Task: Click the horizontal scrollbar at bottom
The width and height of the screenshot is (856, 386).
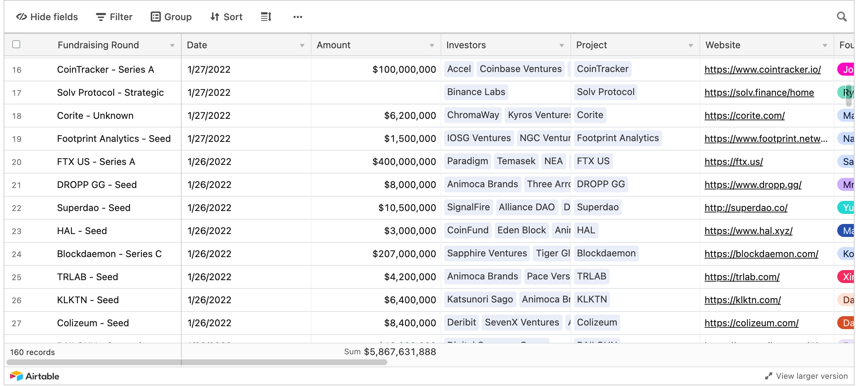Action: click(x=197, y=362)
